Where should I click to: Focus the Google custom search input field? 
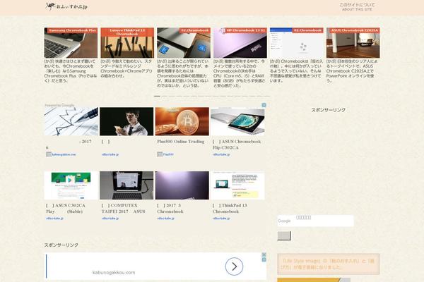tap(315, 221)
